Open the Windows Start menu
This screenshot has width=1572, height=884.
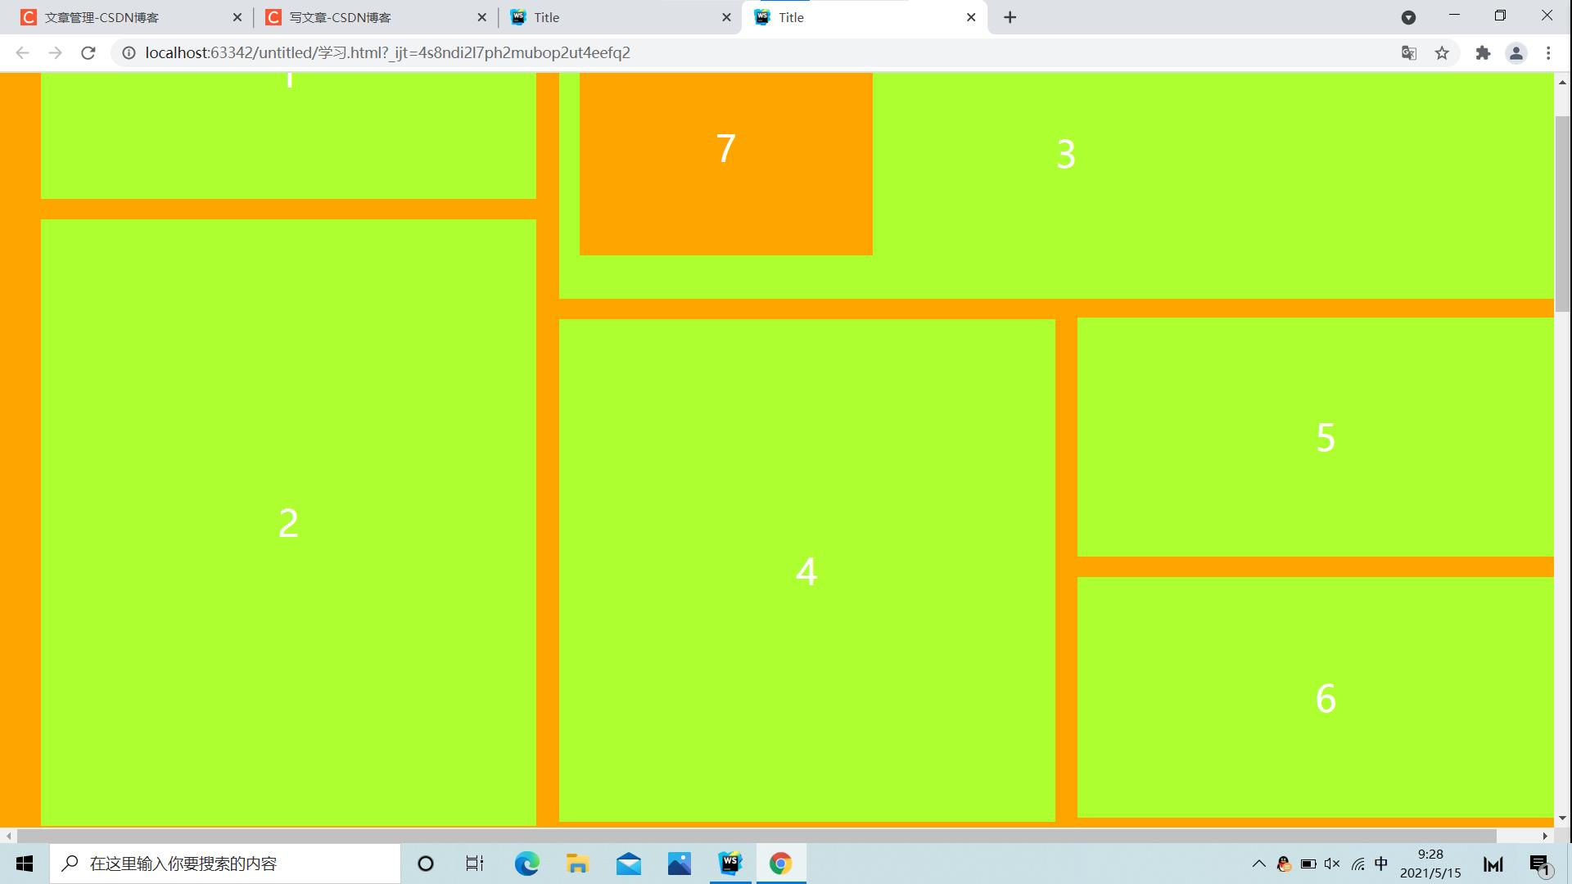point(25,864)
